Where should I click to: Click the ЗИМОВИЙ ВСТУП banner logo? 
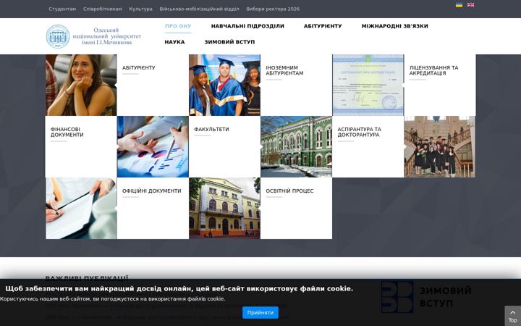(x=426, y=297)
